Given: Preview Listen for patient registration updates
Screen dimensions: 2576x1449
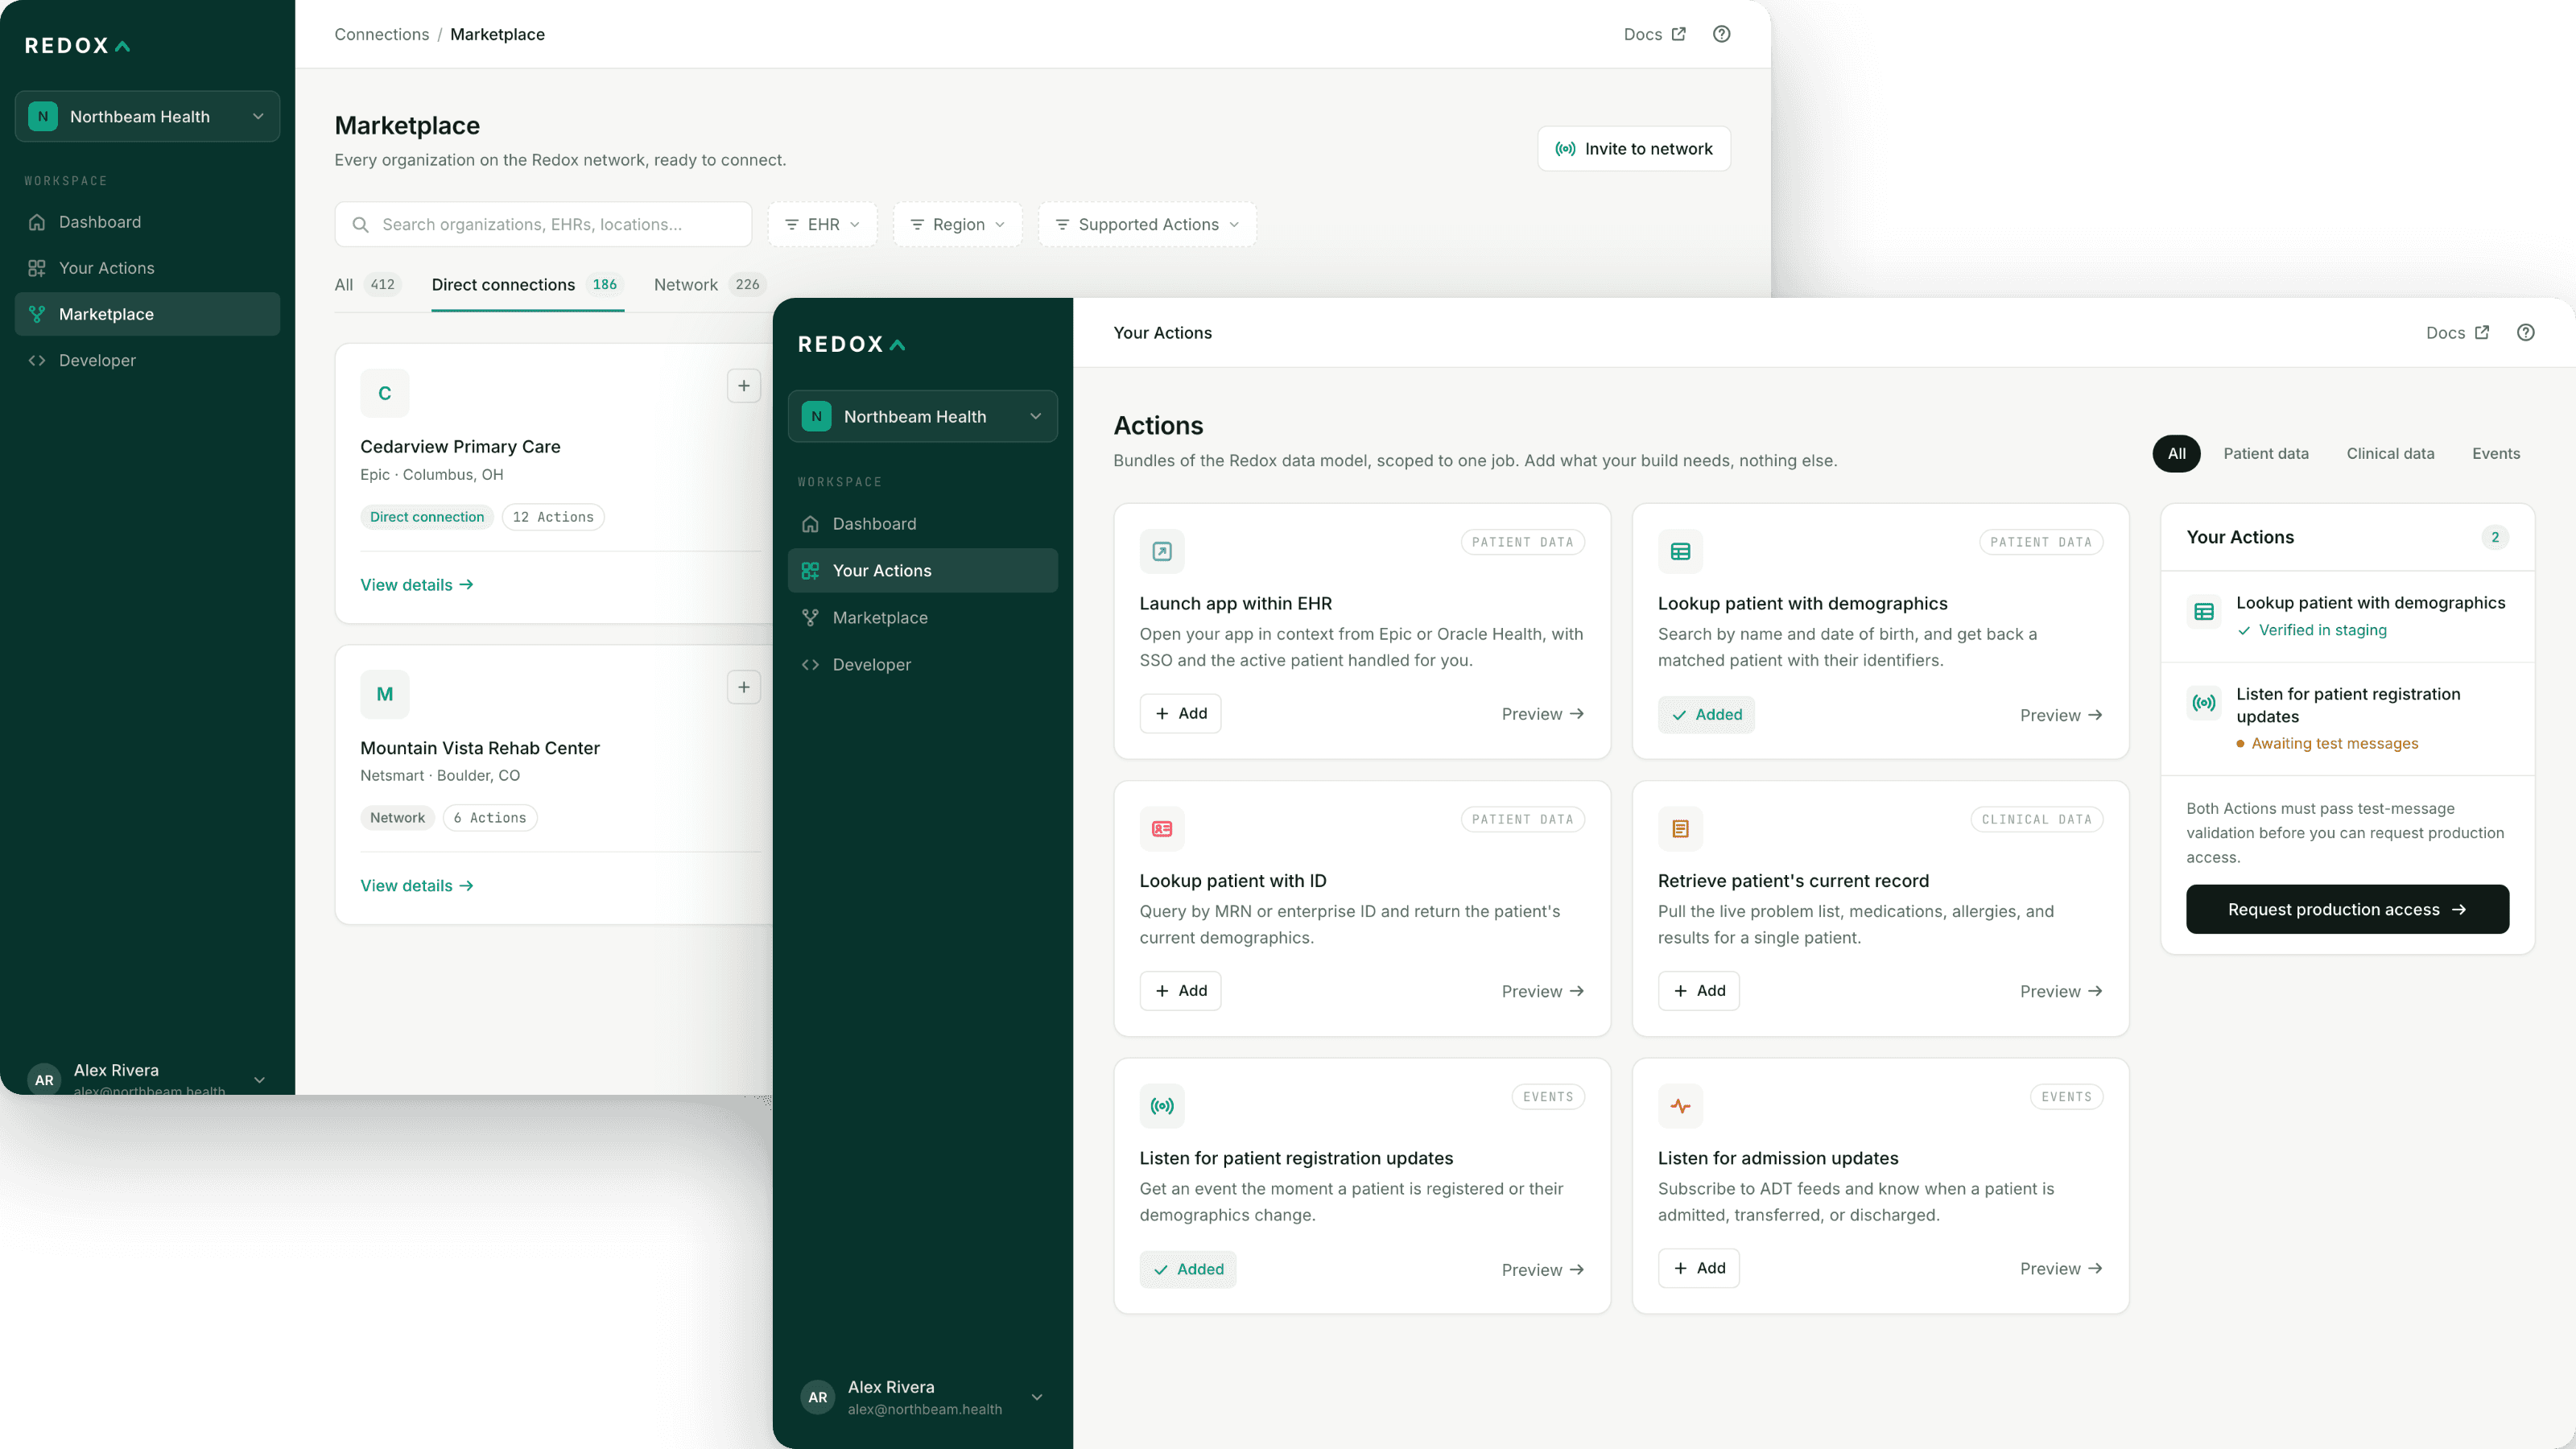Looking at the screenshot, I should (1542, 1270).
